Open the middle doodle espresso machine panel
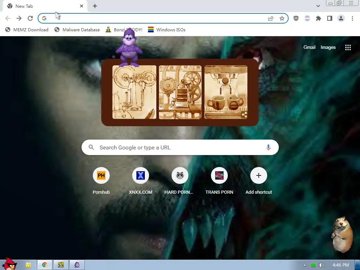The height and width of the screenshot is (270, 360). [x=180, y=92]
